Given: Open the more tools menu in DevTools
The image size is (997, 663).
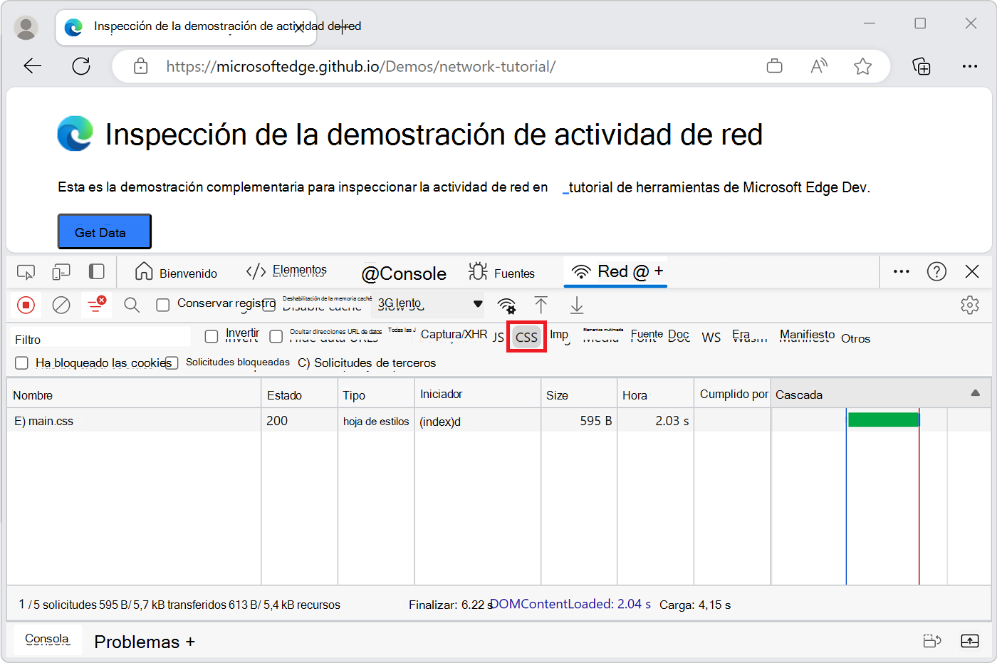Looking at the screenshot, I should [901, 271].
